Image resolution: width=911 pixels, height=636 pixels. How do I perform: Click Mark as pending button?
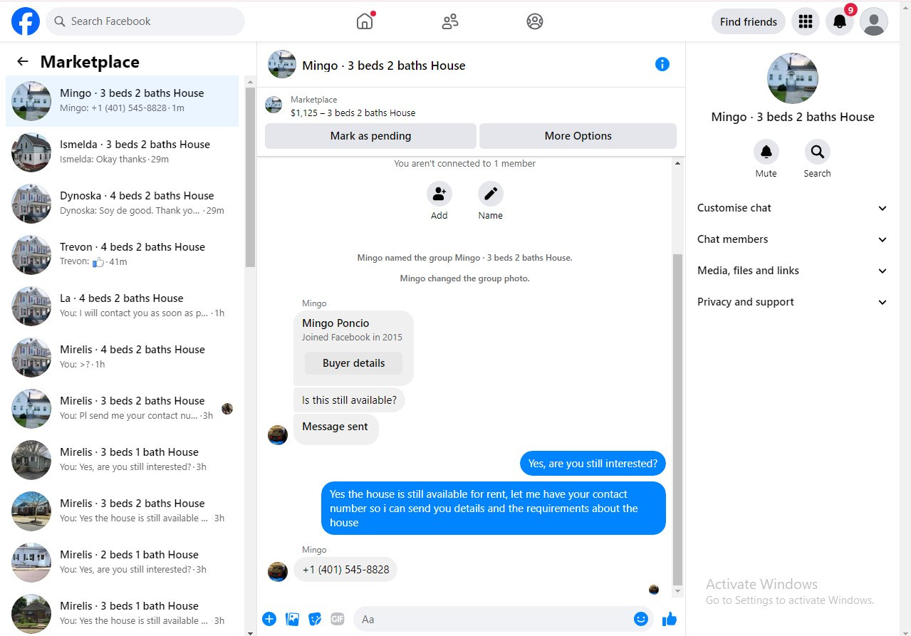pos(370,136)
